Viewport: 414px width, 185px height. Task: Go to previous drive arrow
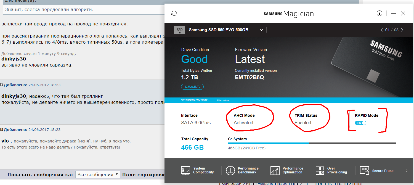tap(382, 30)
